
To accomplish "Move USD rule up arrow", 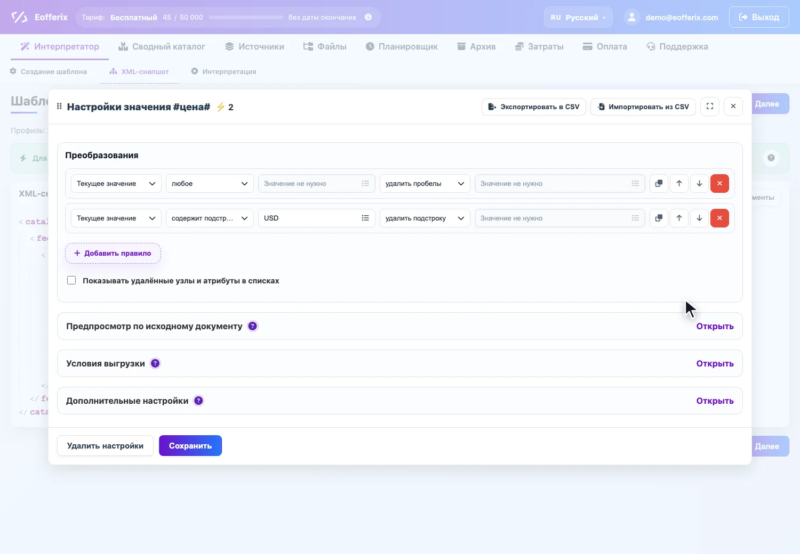I will [679, 218].
